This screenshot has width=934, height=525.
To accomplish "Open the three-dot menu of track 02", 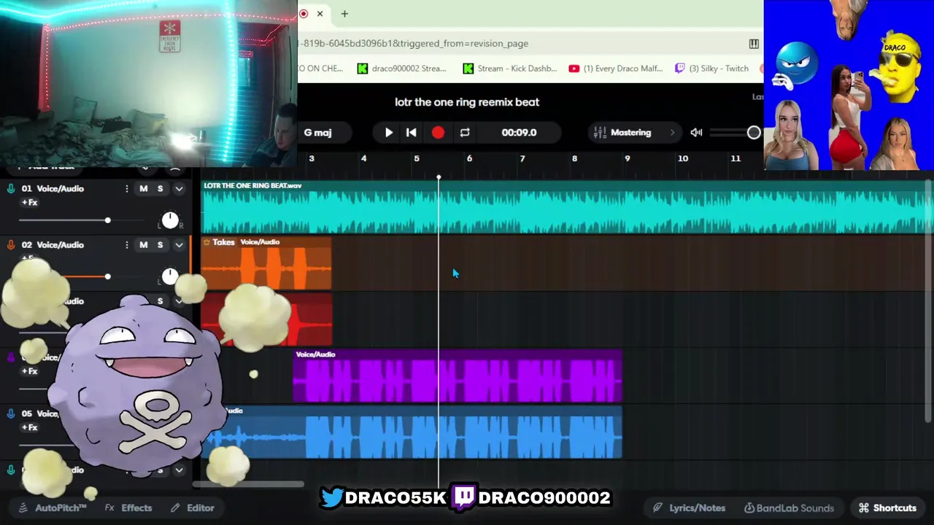I will pos(127,245).
